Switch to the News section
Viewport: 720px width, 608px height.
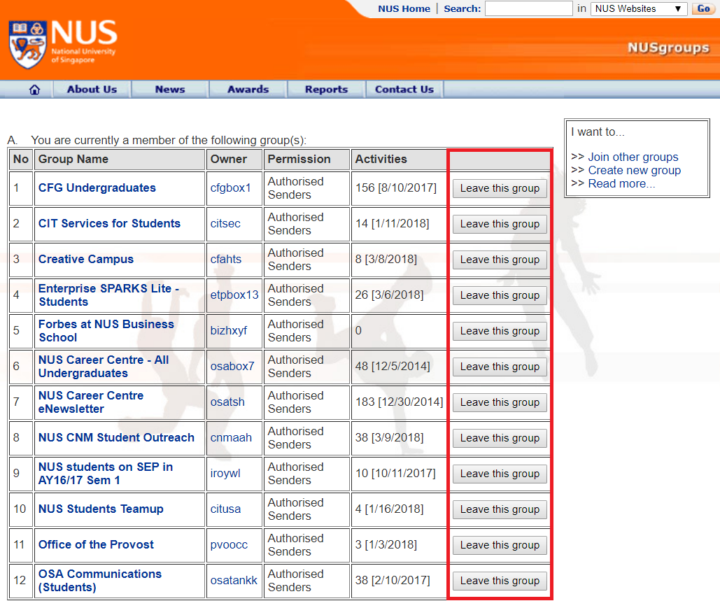pos(169,89)
